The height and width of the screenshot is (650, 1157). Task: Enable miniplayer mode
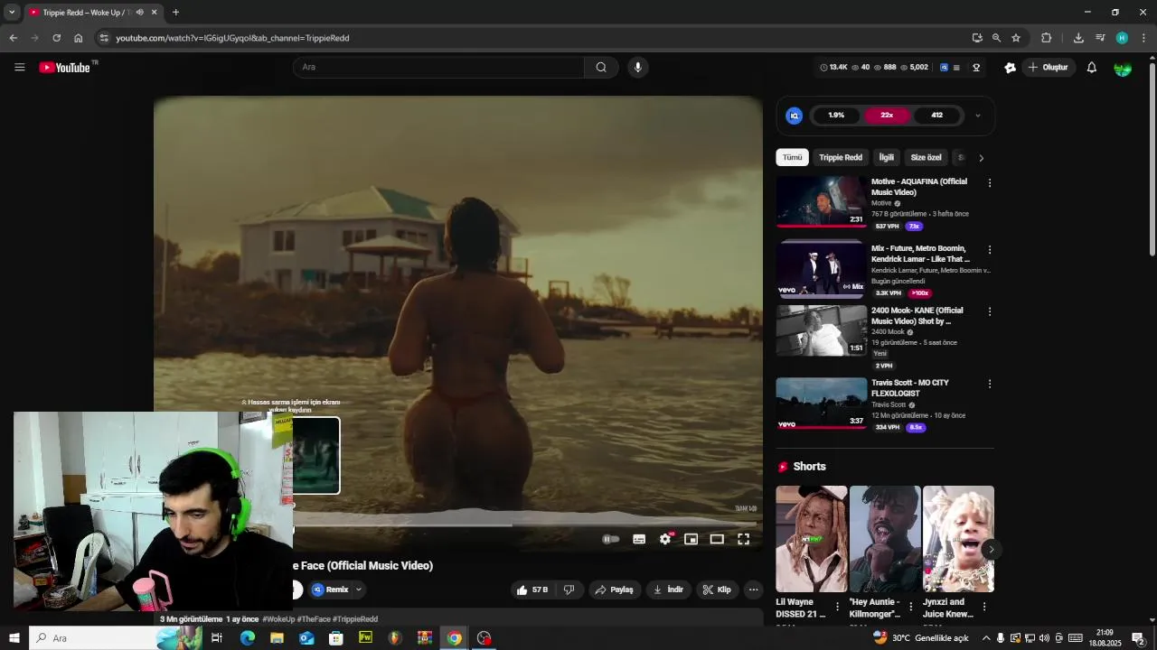(691, 539)
